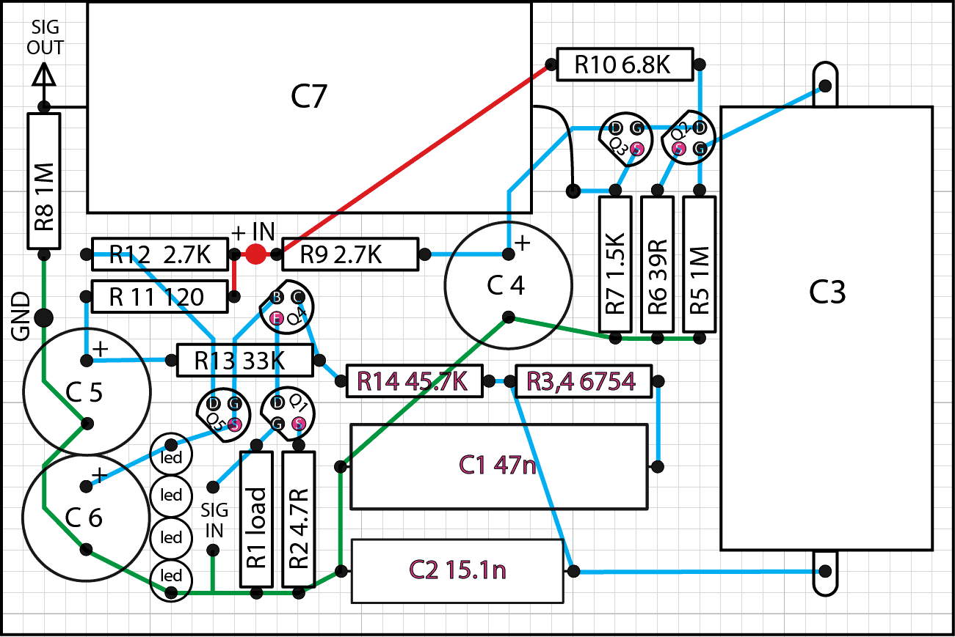Viewport: 955px width, 637px height.
Task: Click the Q4 base pin B
Action: coord(276,297)
